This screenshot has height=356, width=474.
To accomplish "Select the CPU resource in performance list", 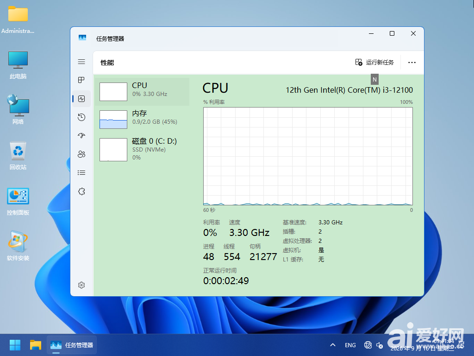I will click(x=142, y=91).
